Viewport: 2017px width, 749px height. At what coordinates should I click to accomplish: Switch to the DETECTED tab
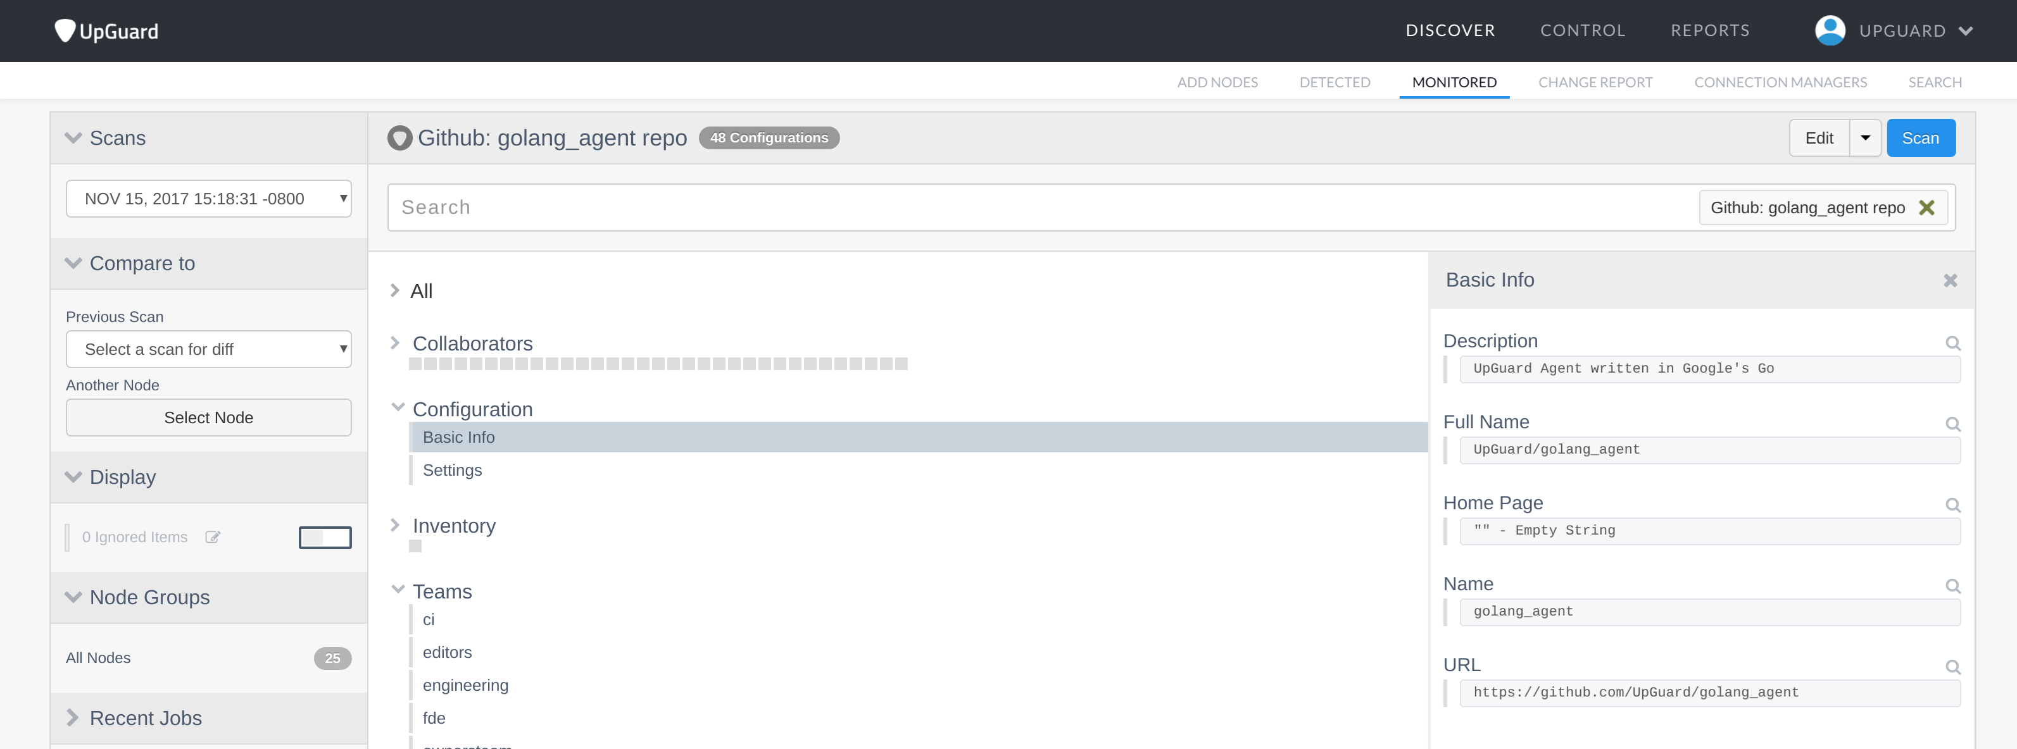1335,82
